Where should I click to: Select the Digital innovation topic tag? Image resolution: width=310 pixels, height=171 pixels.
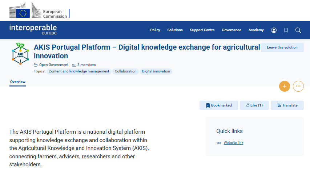(156, 71)
